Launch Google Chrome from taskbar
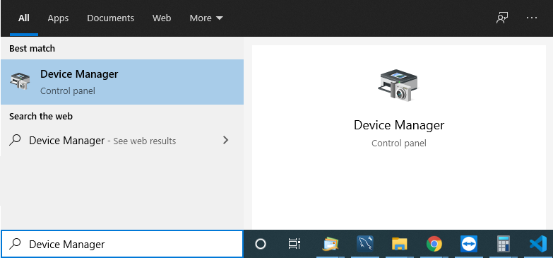Image resolution: width=553 pixels, height=258 pixels. 434,244
